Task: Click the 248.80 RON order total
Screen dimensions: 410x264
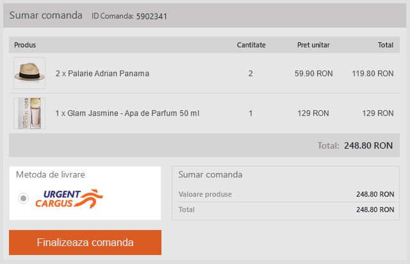Action: pyautogui.click(x=368, y=145)
